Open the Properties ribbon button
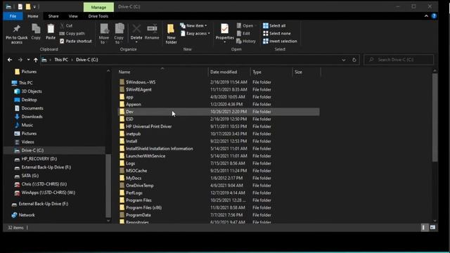Screen dimensions: 450x253 225,34
